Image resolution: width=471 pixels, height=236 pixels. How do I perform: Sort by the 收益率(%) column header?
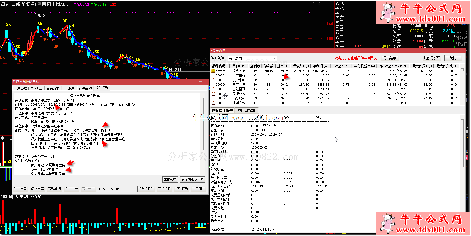click(x=342, y=66)
